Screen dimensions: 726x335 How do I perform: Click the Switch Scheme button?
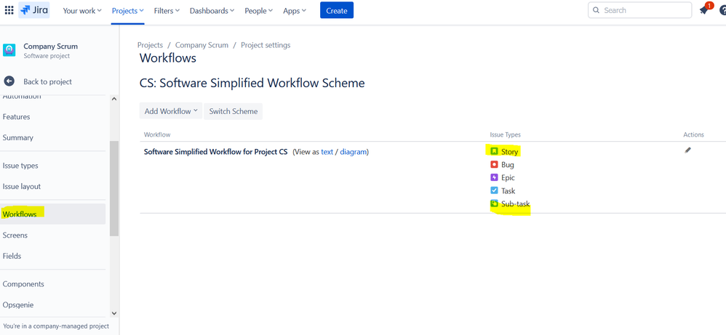tap(233, 111)
